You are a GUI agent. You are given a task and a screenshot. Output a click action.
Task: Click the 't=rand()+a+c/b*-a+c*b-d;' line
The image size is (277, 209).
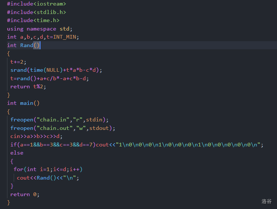[x=50, y=78]
